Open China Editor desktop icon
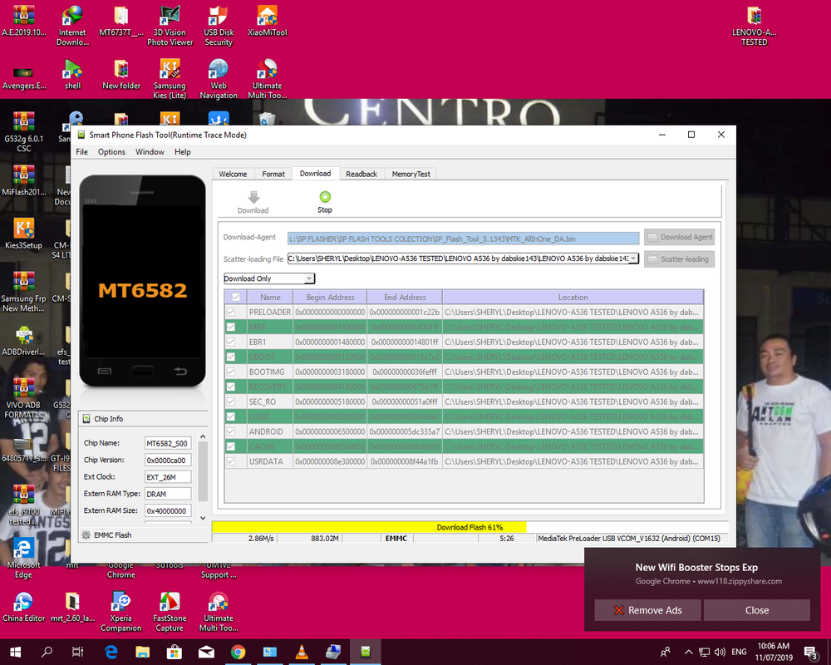Viewport: 831px width, 665px height. [23, 607]
